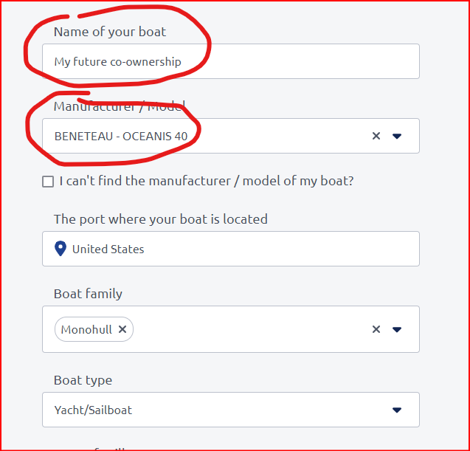Click "The port where your boat is located" label

tap(160, 219)
